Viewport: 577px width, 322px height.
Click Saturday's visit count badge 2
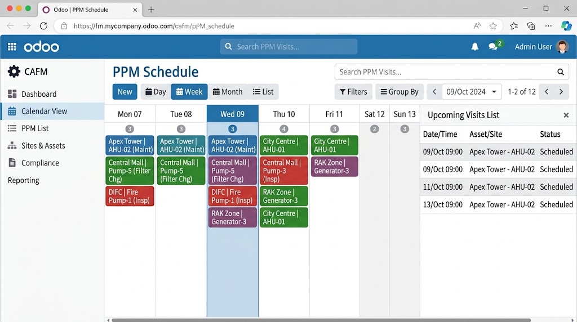[374, 129]
